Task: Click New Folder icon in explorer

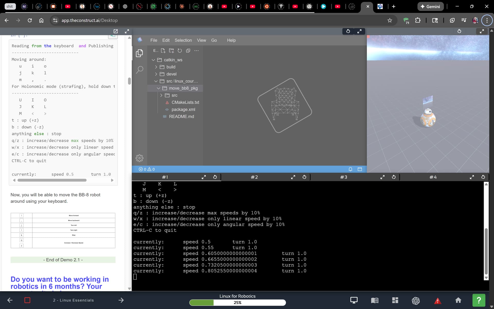Action: [171, 50]
